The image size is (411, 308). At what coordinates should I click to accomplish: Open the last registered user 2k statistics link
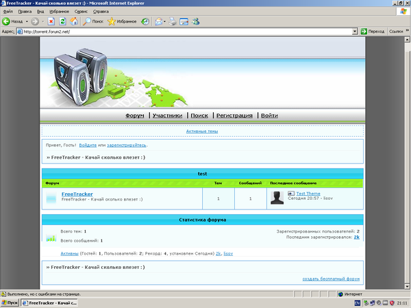click(357, 238)
